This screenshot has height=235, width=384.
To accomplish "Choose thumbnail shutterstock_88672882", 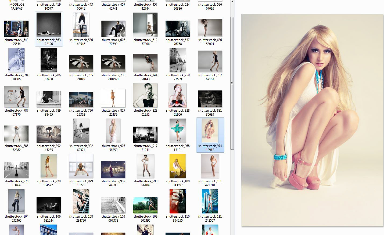I will pos(16,134).
